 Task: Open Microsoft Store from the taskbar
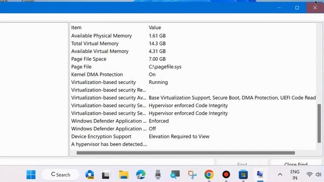click(x=243, y=174)
